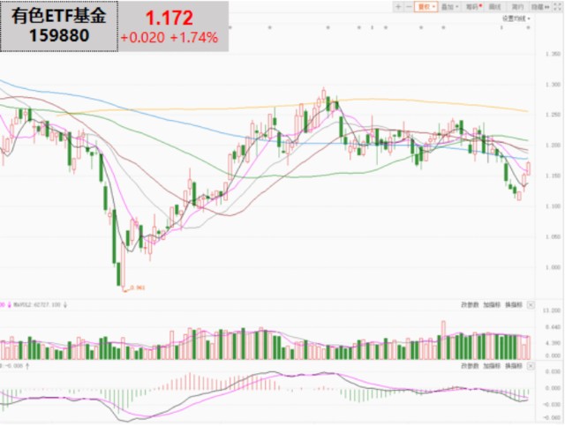
Task: Click the percentage change +1.74%
Action: (194, 37)
